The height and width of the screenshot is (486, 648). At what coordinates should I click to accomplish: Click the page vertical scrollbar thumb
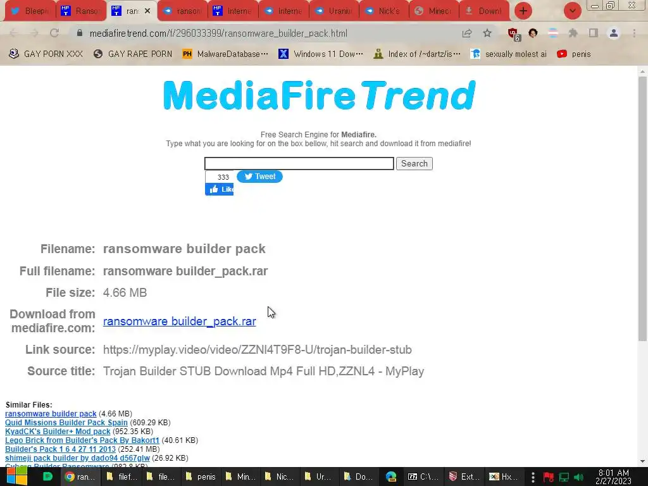click(642, 209)
